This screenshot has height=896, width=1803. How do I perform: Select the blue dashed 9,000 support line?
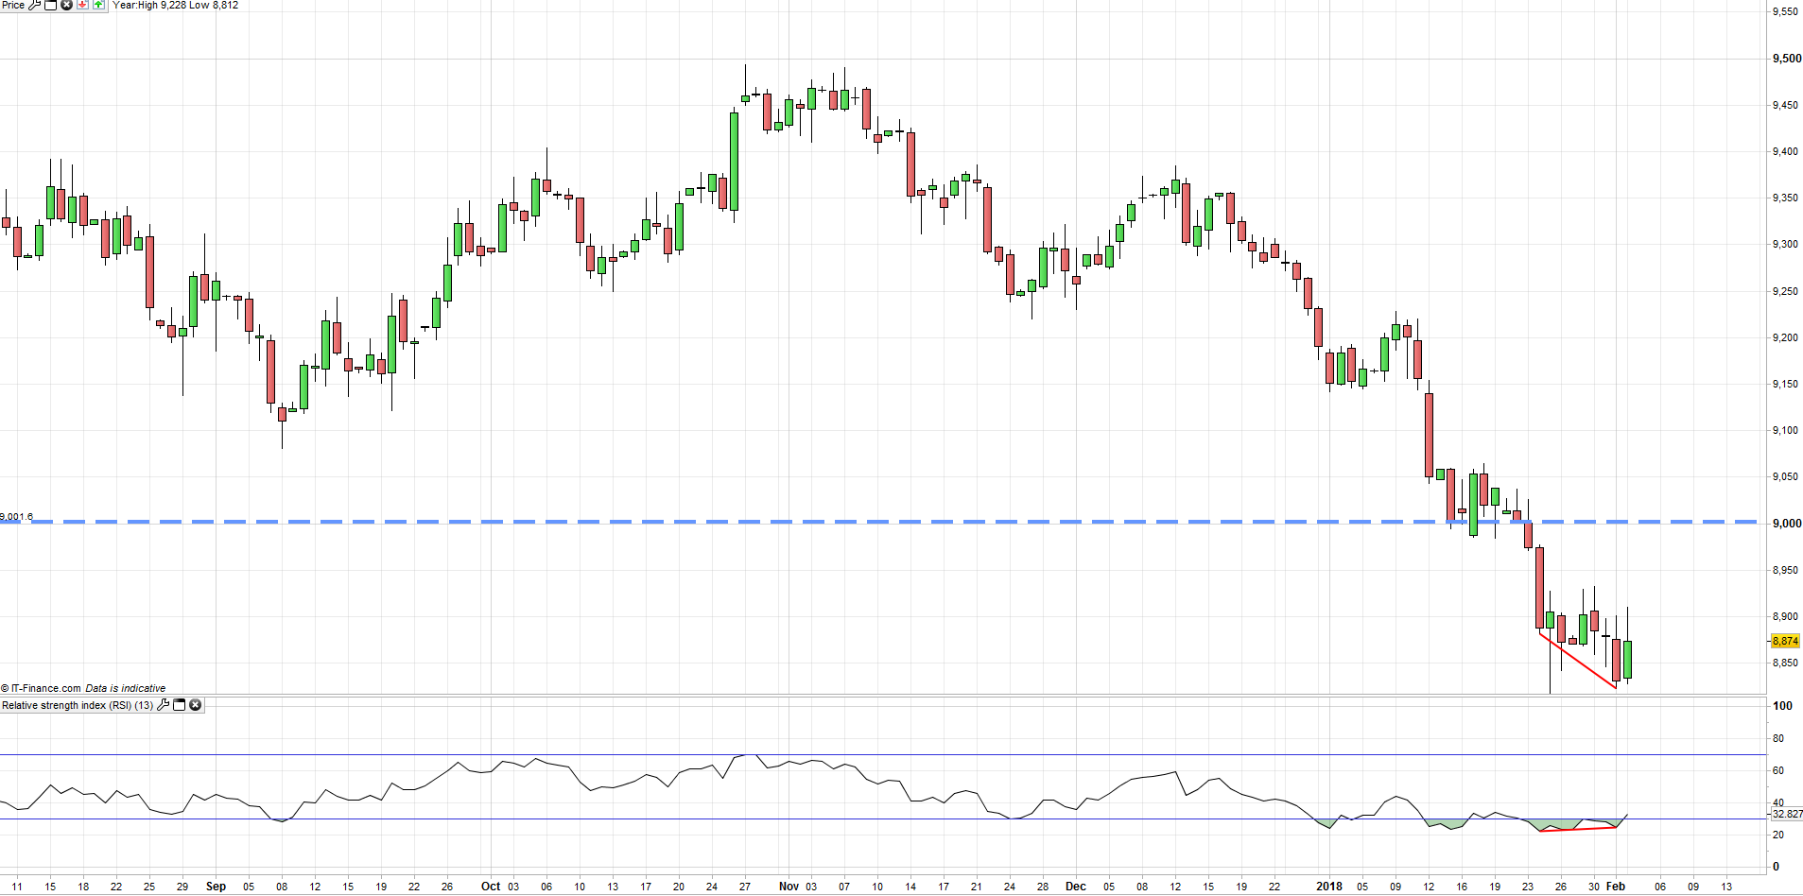(879, 522)
